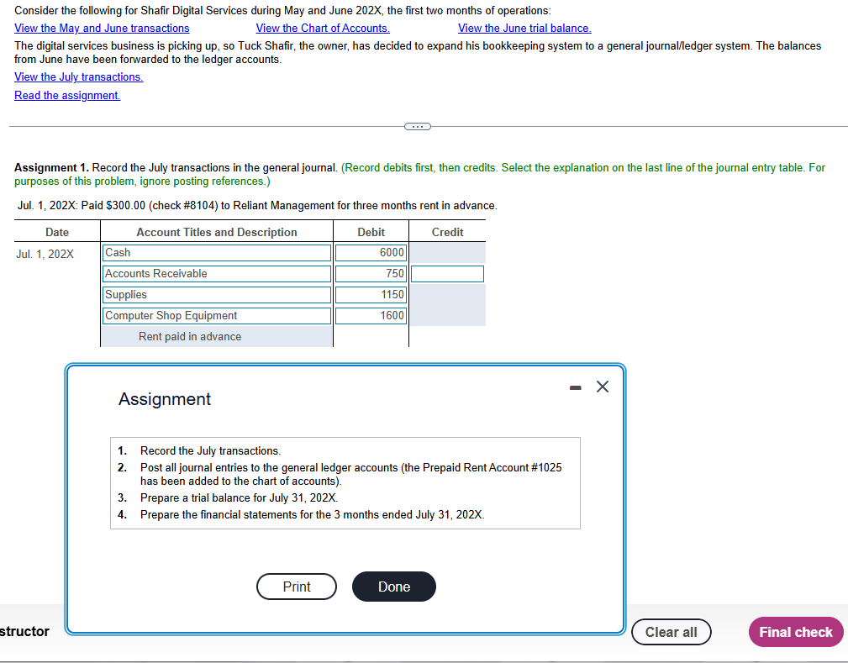
Task: View the July transactions link
Action: (x=79, y=76)
